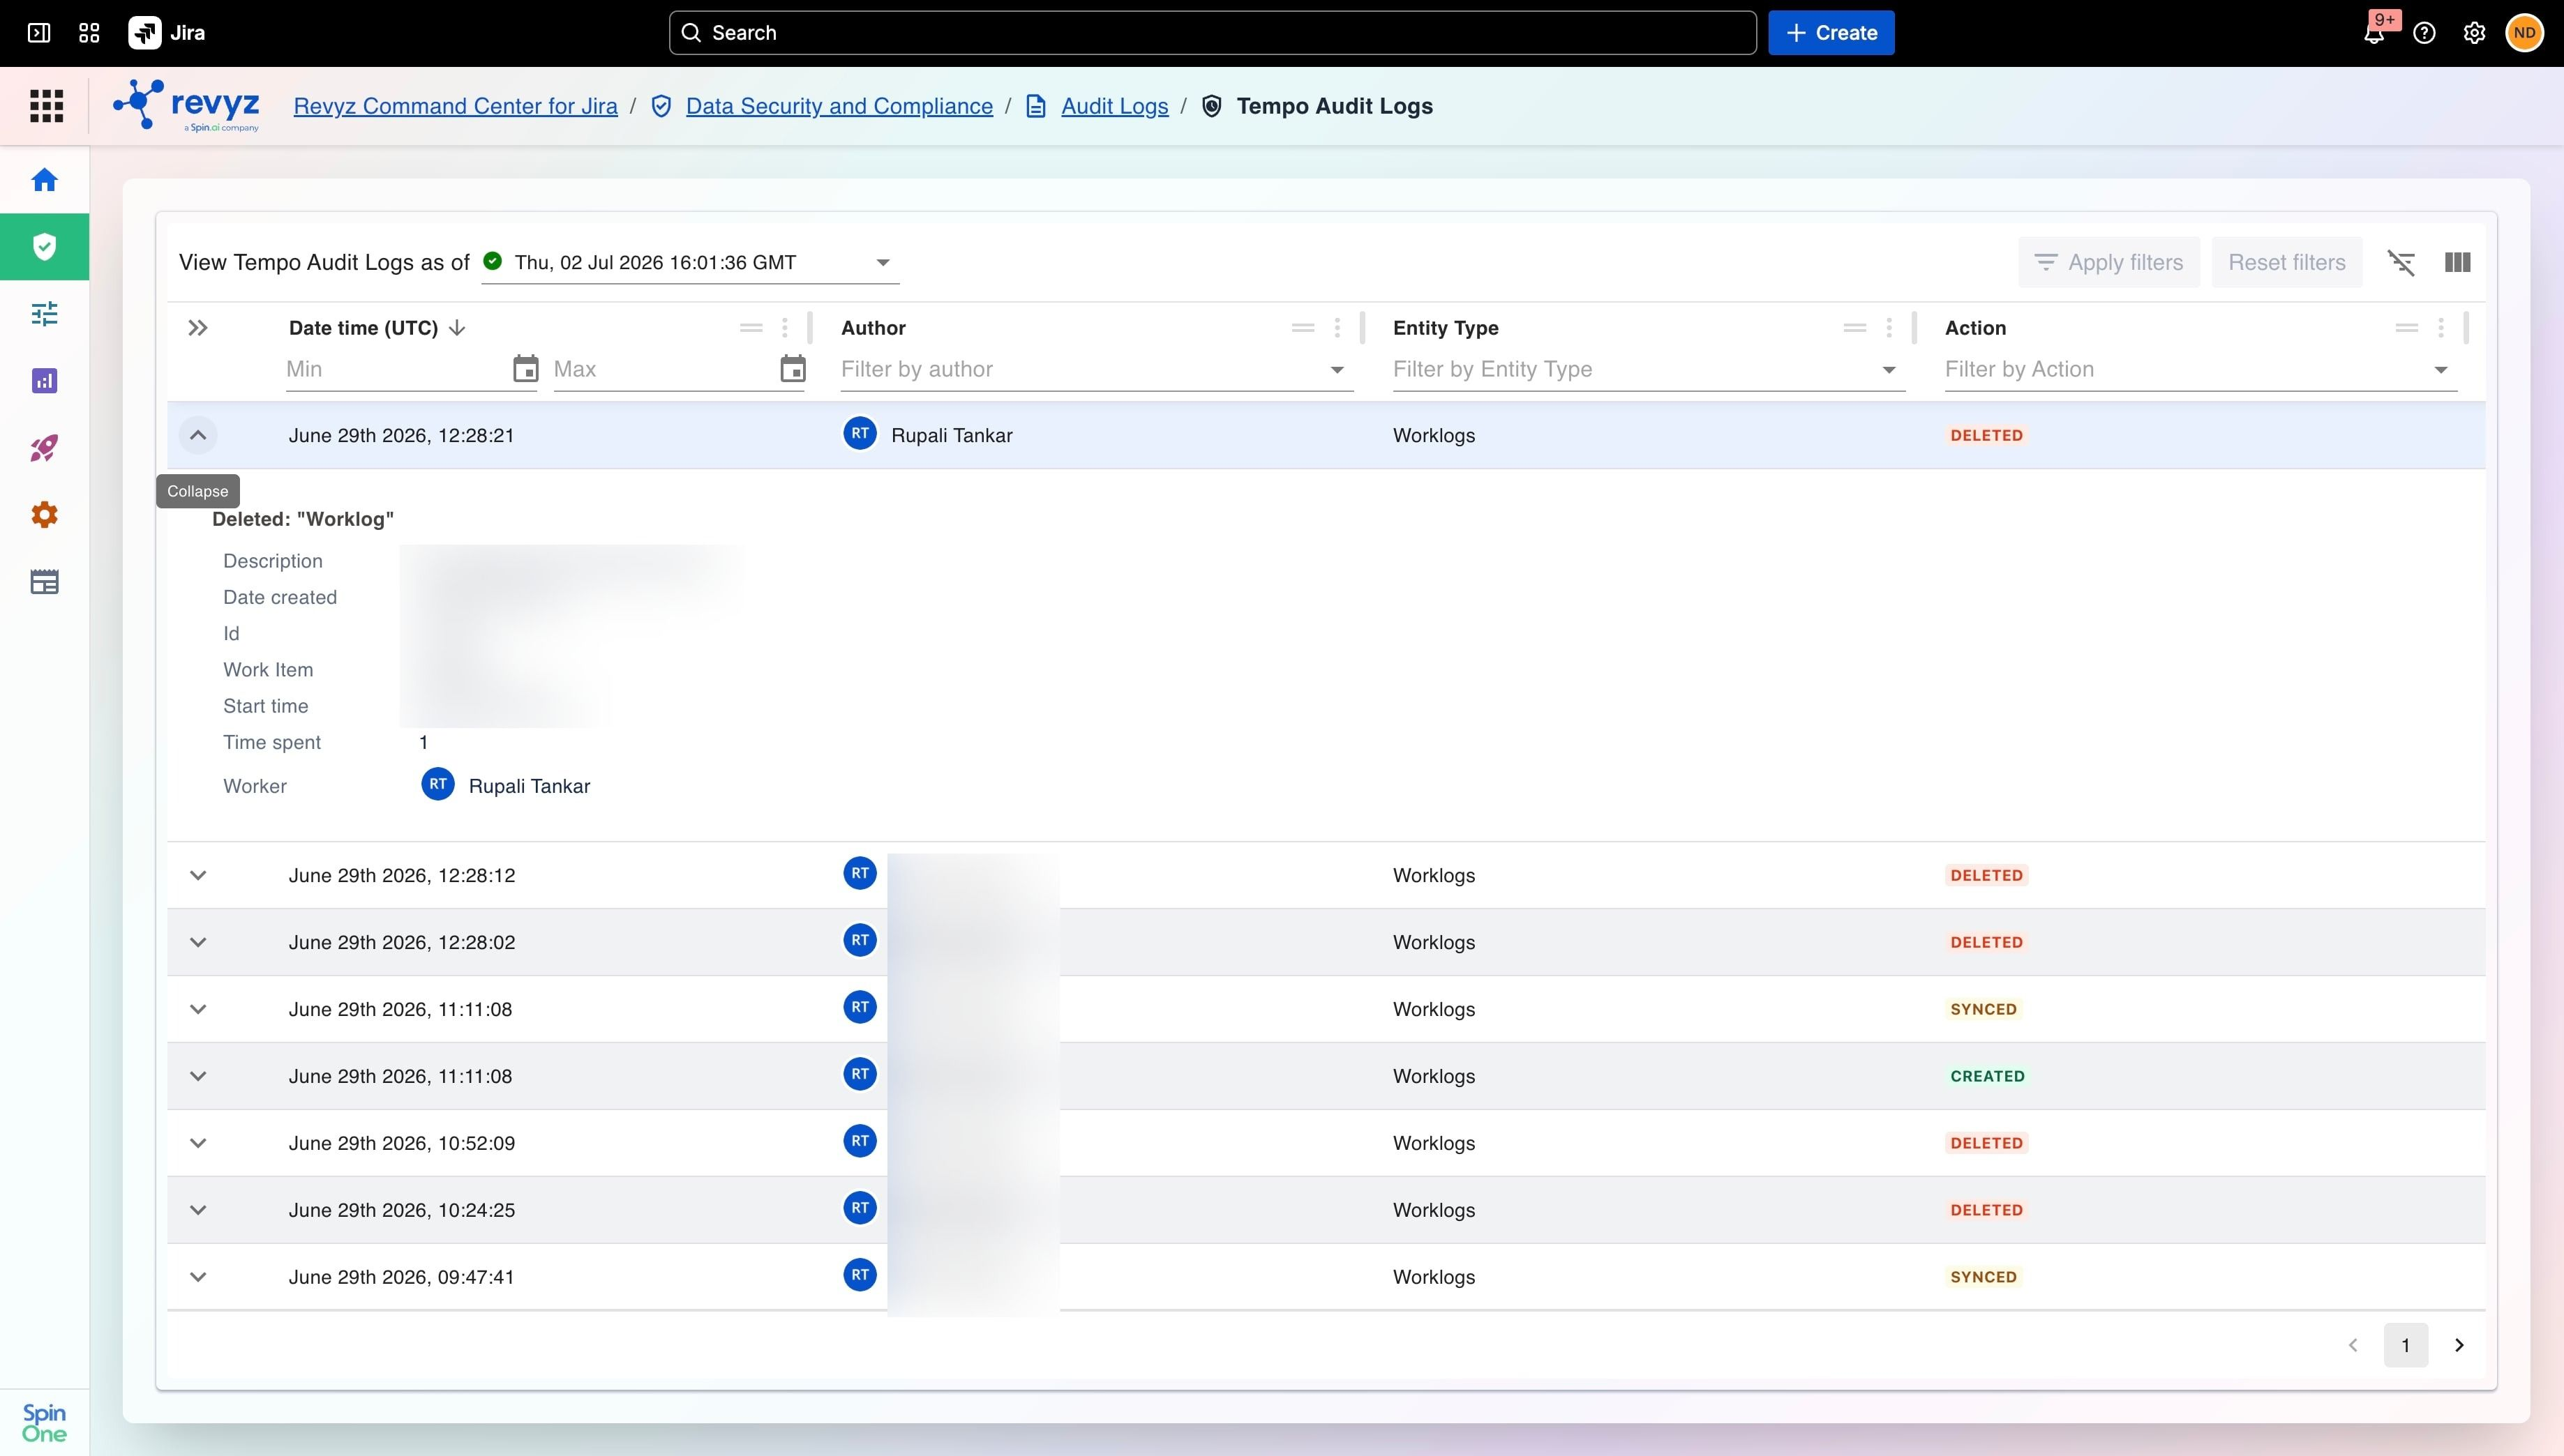Collapse the 12:28:21 log row
The height and width of the screenshot is (1456, 2564).
(x=198, y=435)
